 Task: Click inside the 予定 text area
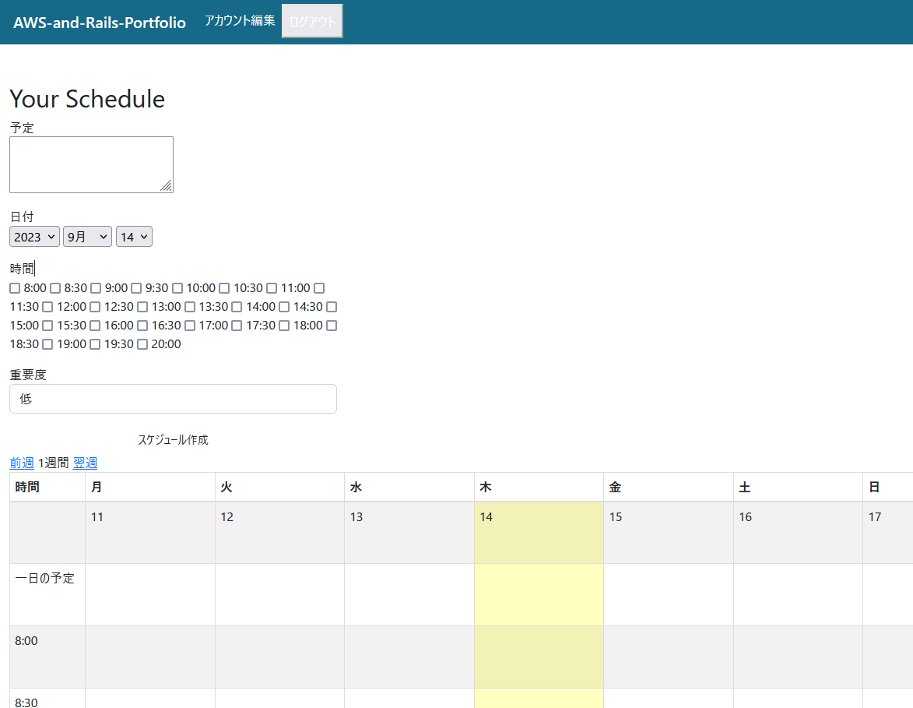[x=91, y=164]
